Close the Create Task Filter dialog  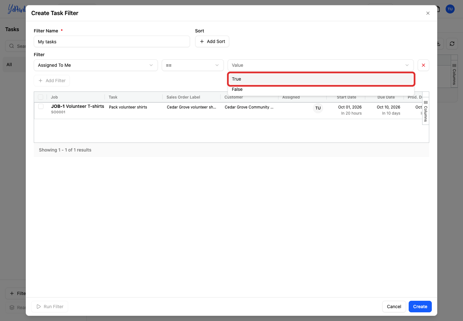[428, 13]
